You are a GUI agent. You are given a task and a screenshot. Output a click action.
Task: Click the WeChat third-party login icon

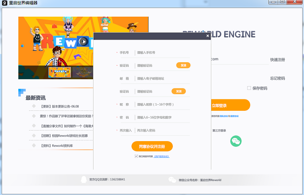(236, 141)
